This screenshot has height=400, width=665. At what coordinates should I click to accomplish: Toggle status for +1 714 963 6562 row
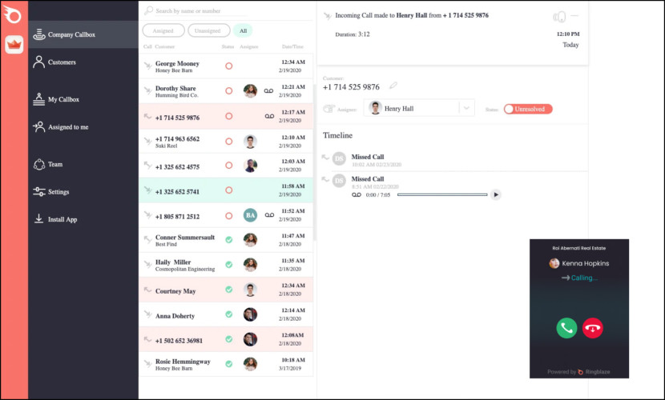(x=228, y=142)
